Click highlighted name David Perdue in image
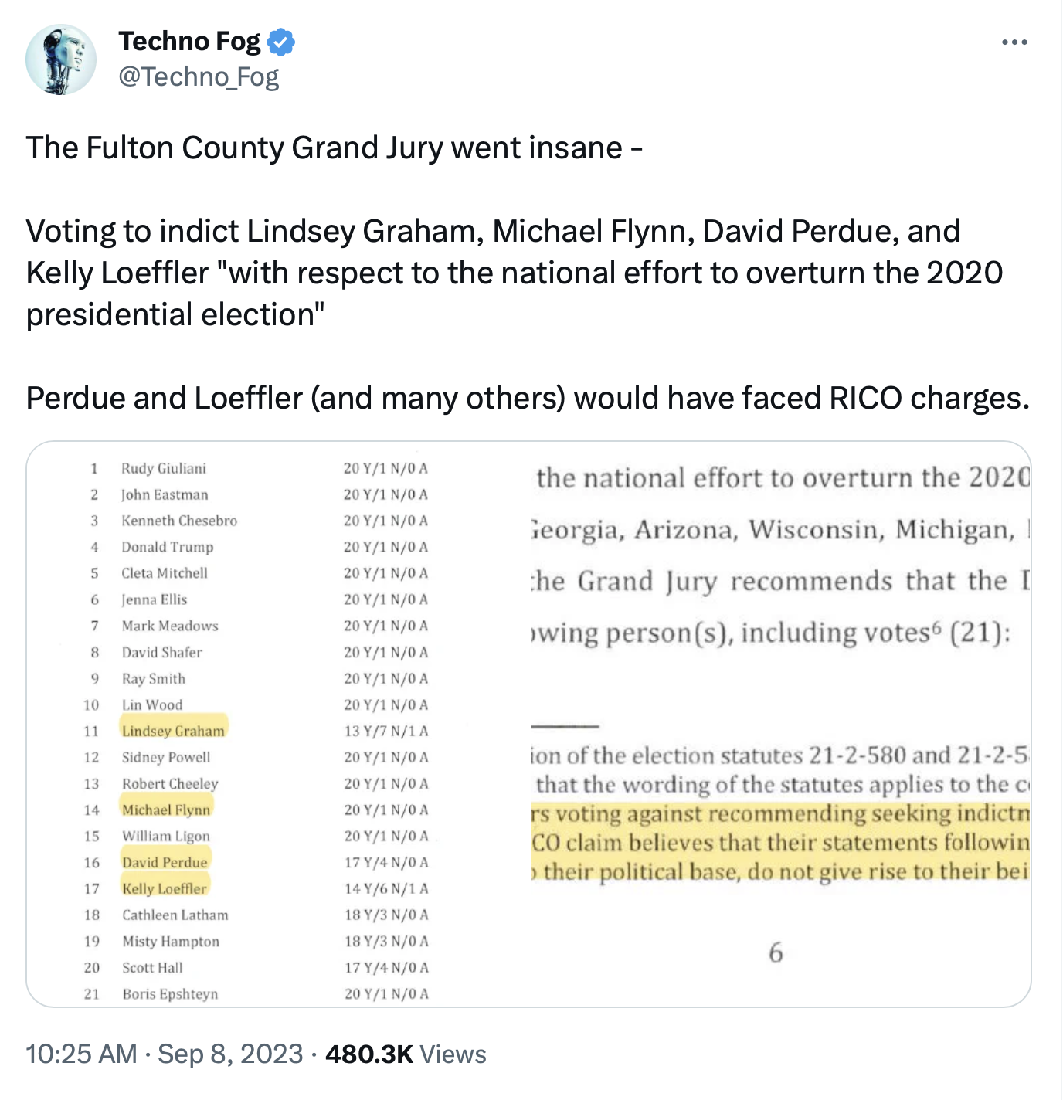1063x1100 pixels. coord(165,861)
